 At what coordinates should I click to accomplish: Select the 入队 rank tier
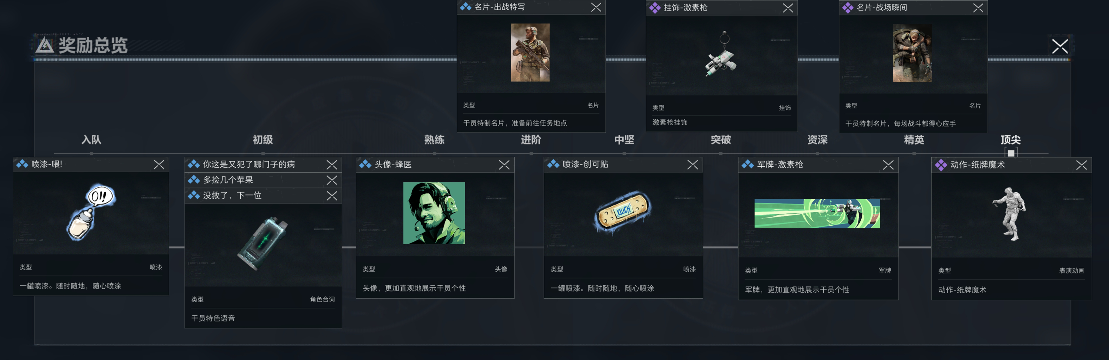(91, 140)
